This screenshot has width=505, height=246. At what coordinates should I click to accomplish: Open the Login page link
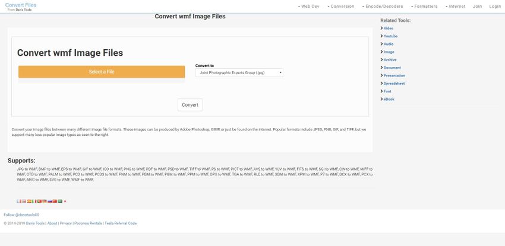point(495,6)
